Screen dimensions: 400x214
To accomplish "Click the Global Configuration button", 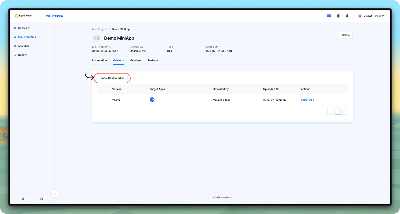I will point(112,78).
